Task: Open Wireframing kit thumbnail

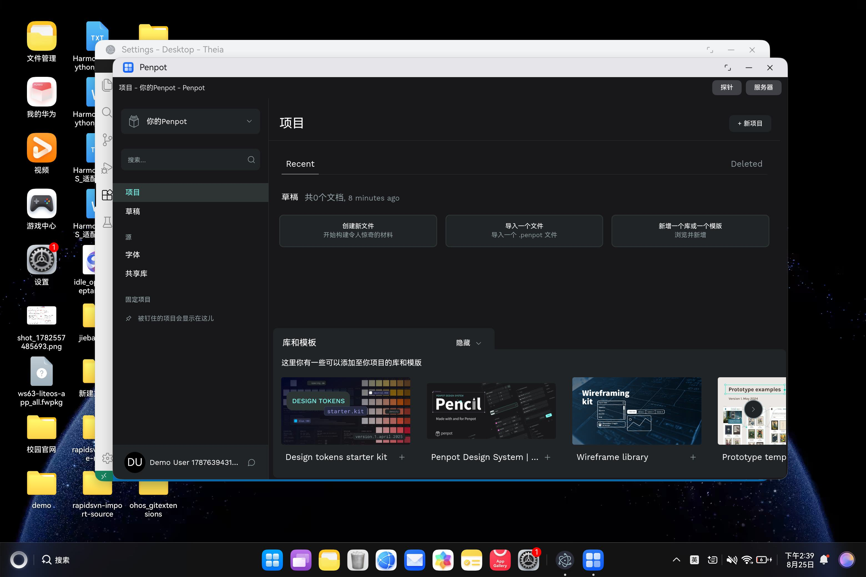Action: [637, 411]
